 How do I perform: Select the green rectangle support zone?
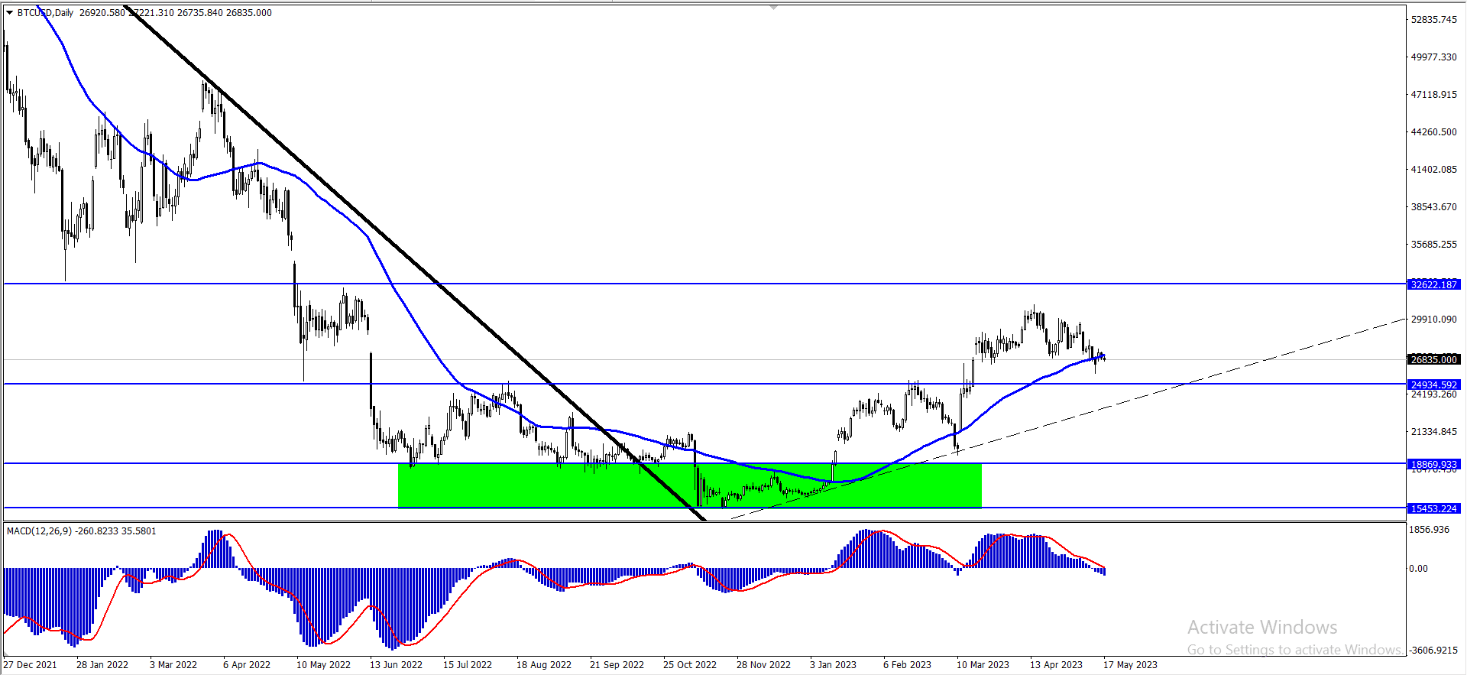[x=690, y=485]
